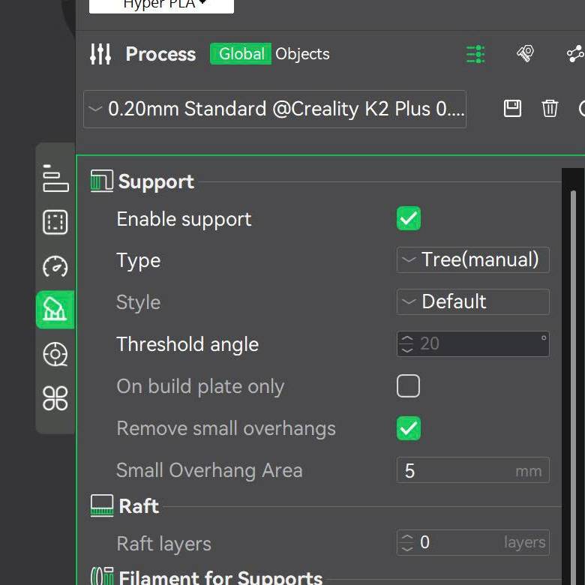The image size is (585, 585).
Task: Disable Remove small overhangs checkbox
Action: coord(409,428)
